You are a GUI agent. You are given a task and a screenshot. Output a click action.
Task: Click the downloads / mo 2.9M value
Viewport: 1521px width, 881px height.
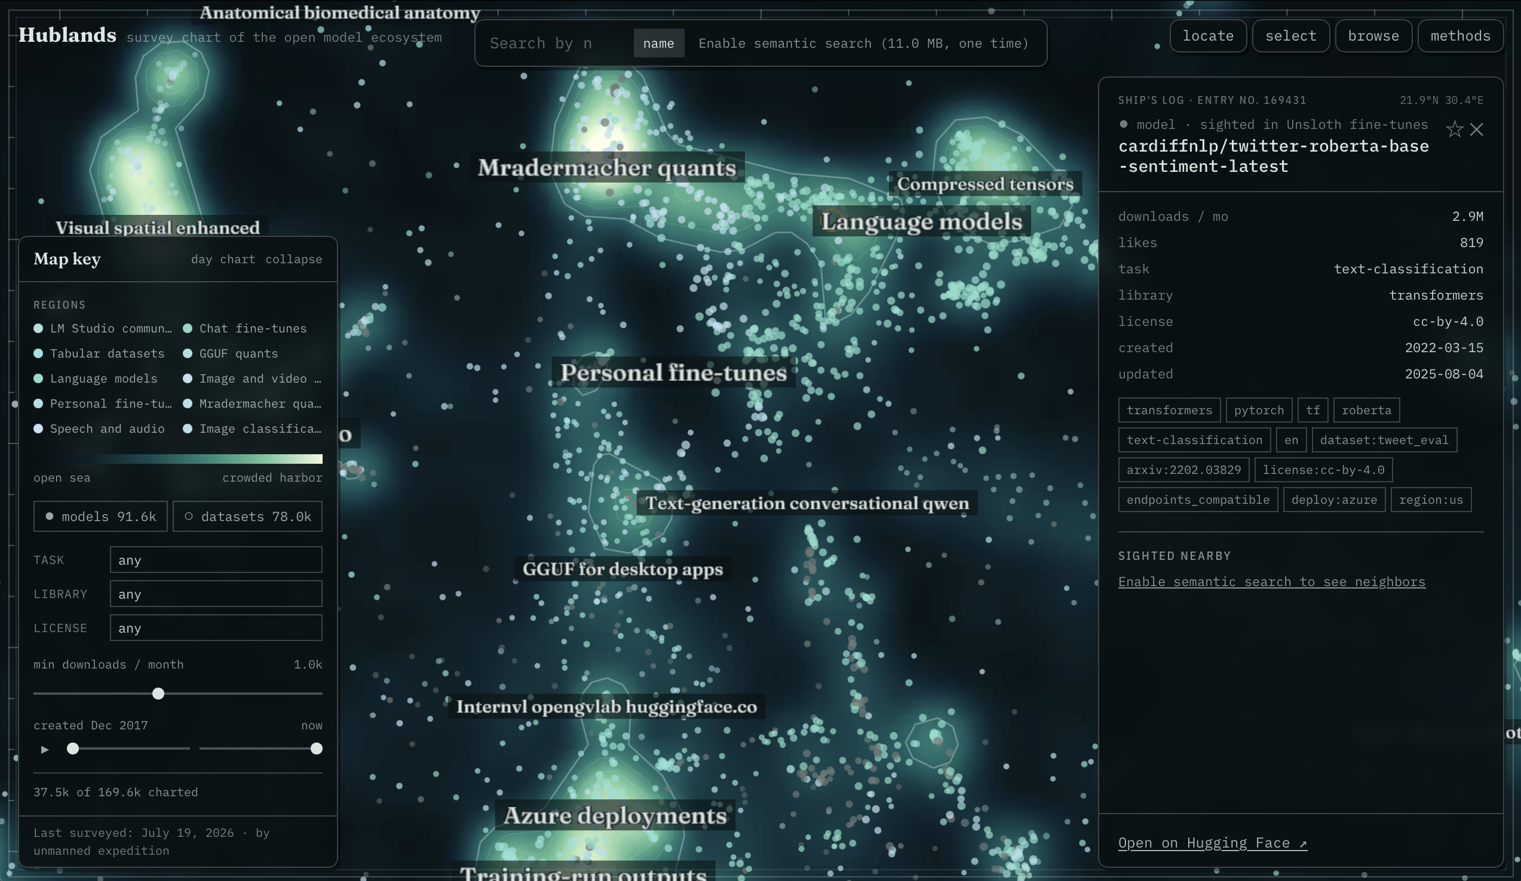[x=1467, y=216]
